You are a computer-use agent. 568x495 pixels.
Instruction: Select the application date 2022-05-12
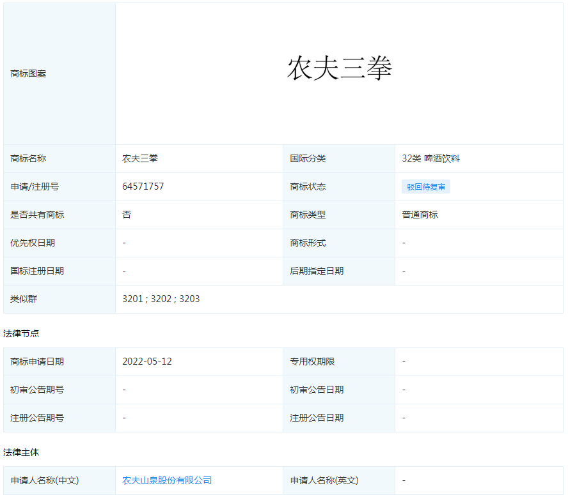click(x=147, y=362)
